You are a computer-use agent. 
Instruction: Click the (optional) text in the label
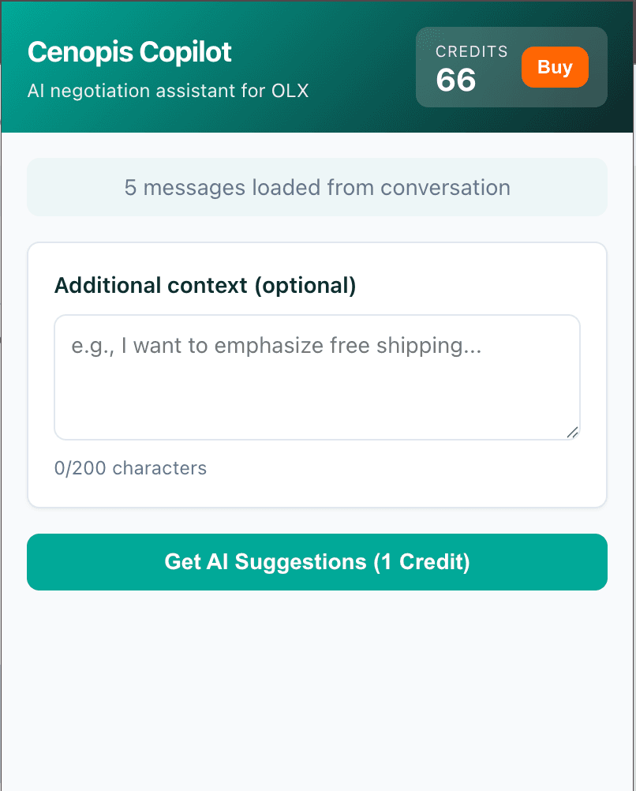305,285
